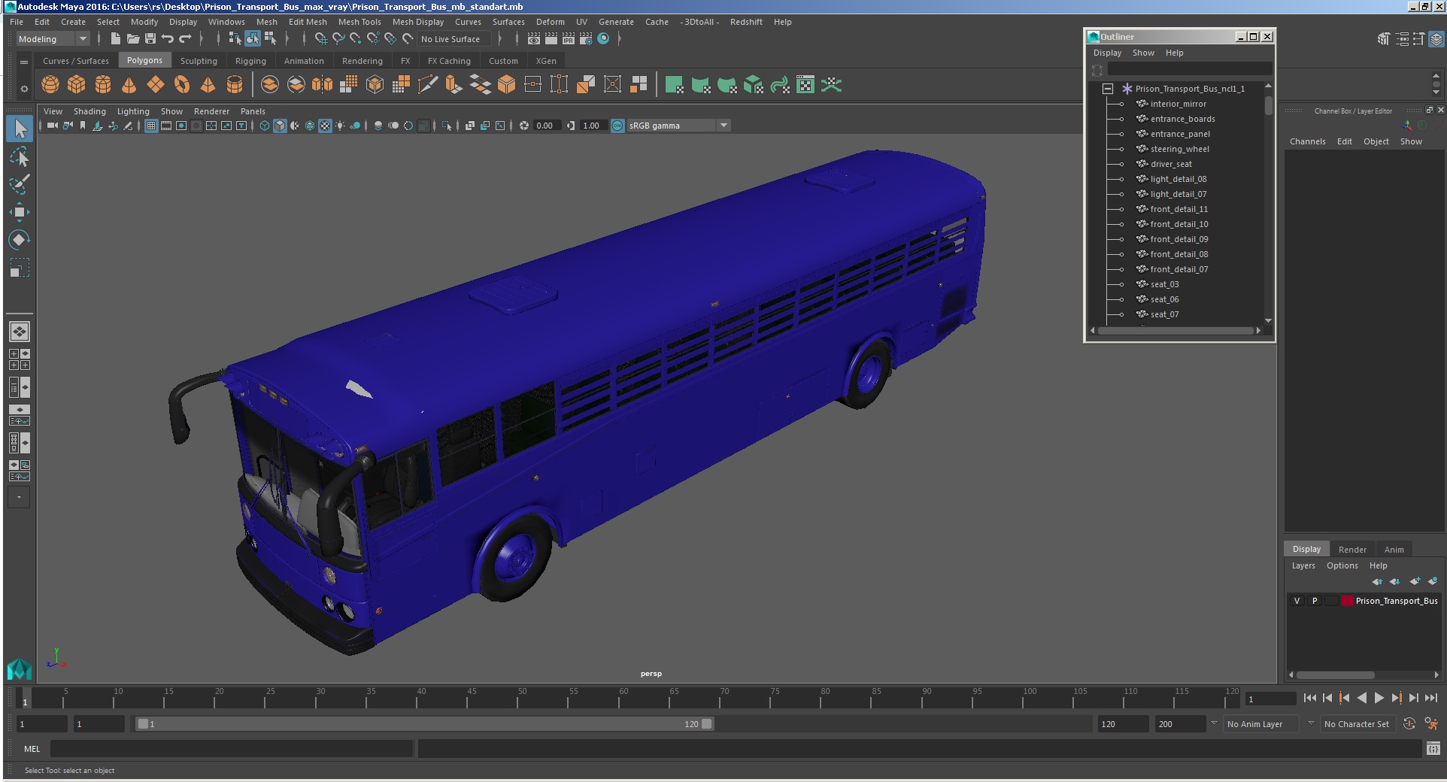Click the Multi-cut tool shelf icon

(427, 85)
